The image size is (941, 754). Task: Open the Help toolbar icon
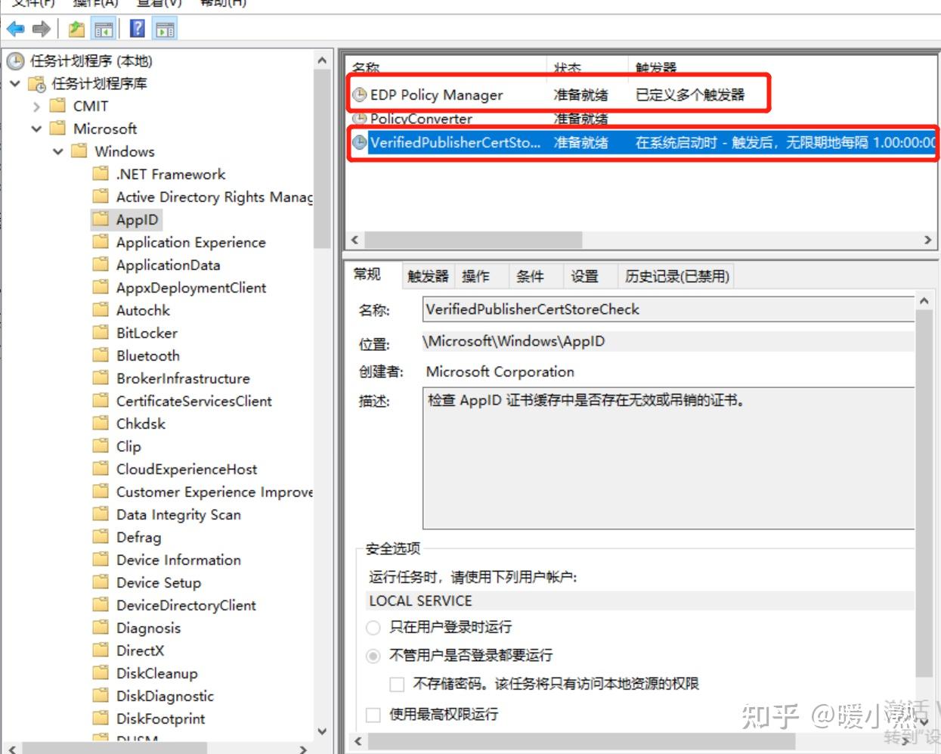137,29
